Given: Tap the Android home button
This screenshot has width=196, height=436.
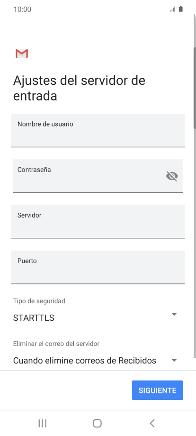Looking at the screenshot, I should 97,423.
